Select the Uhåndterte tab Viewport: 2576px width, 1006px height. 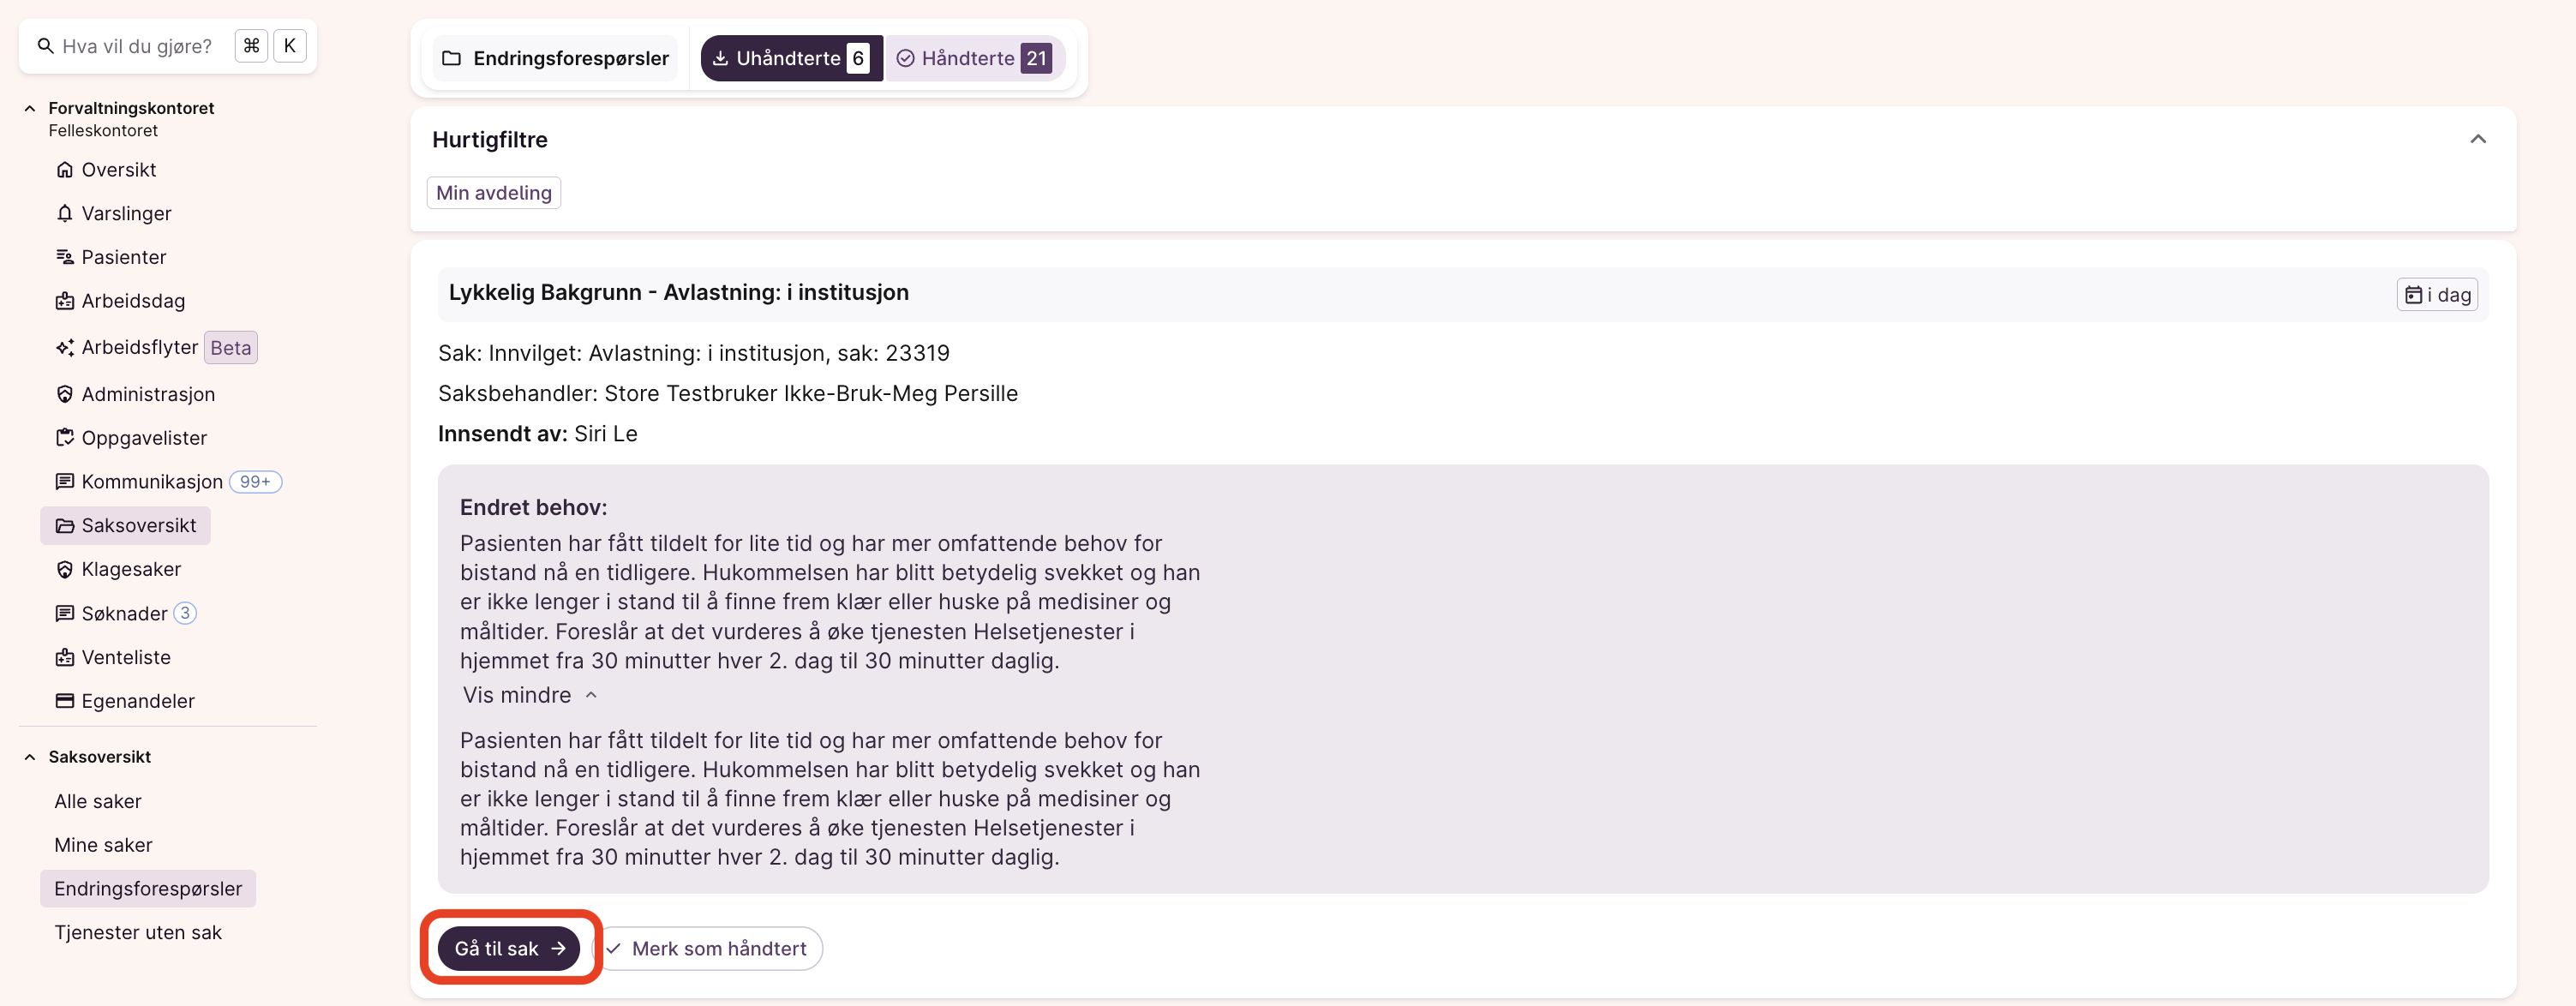pos(790,58)
